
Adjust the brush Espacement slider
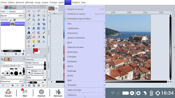pos(13,81)
